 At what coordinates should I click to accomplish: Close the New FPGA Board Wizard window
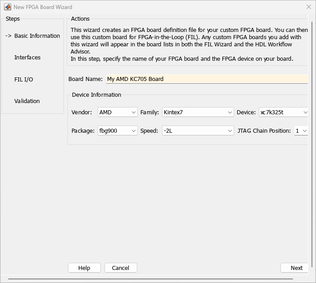[308, 7]
